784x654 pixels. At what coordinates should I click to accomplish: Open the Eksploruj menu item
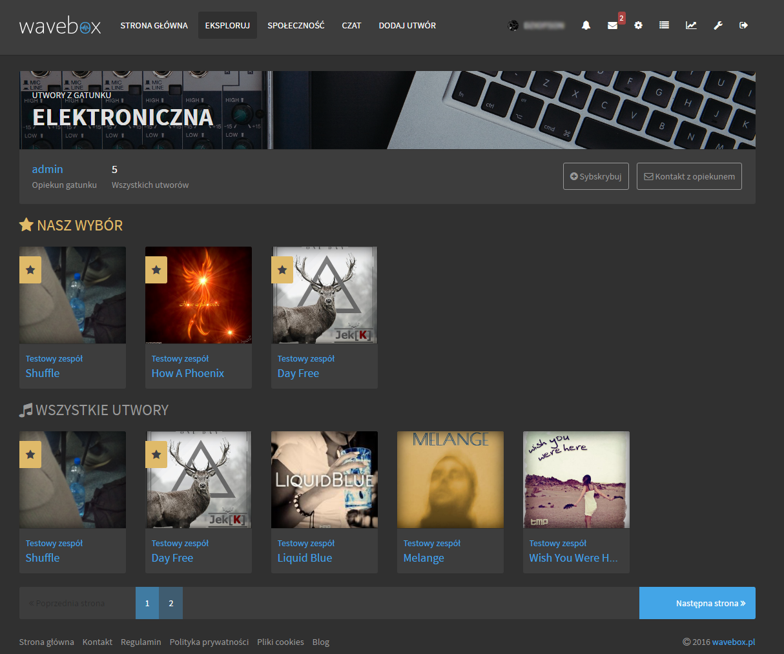[227, 25]
